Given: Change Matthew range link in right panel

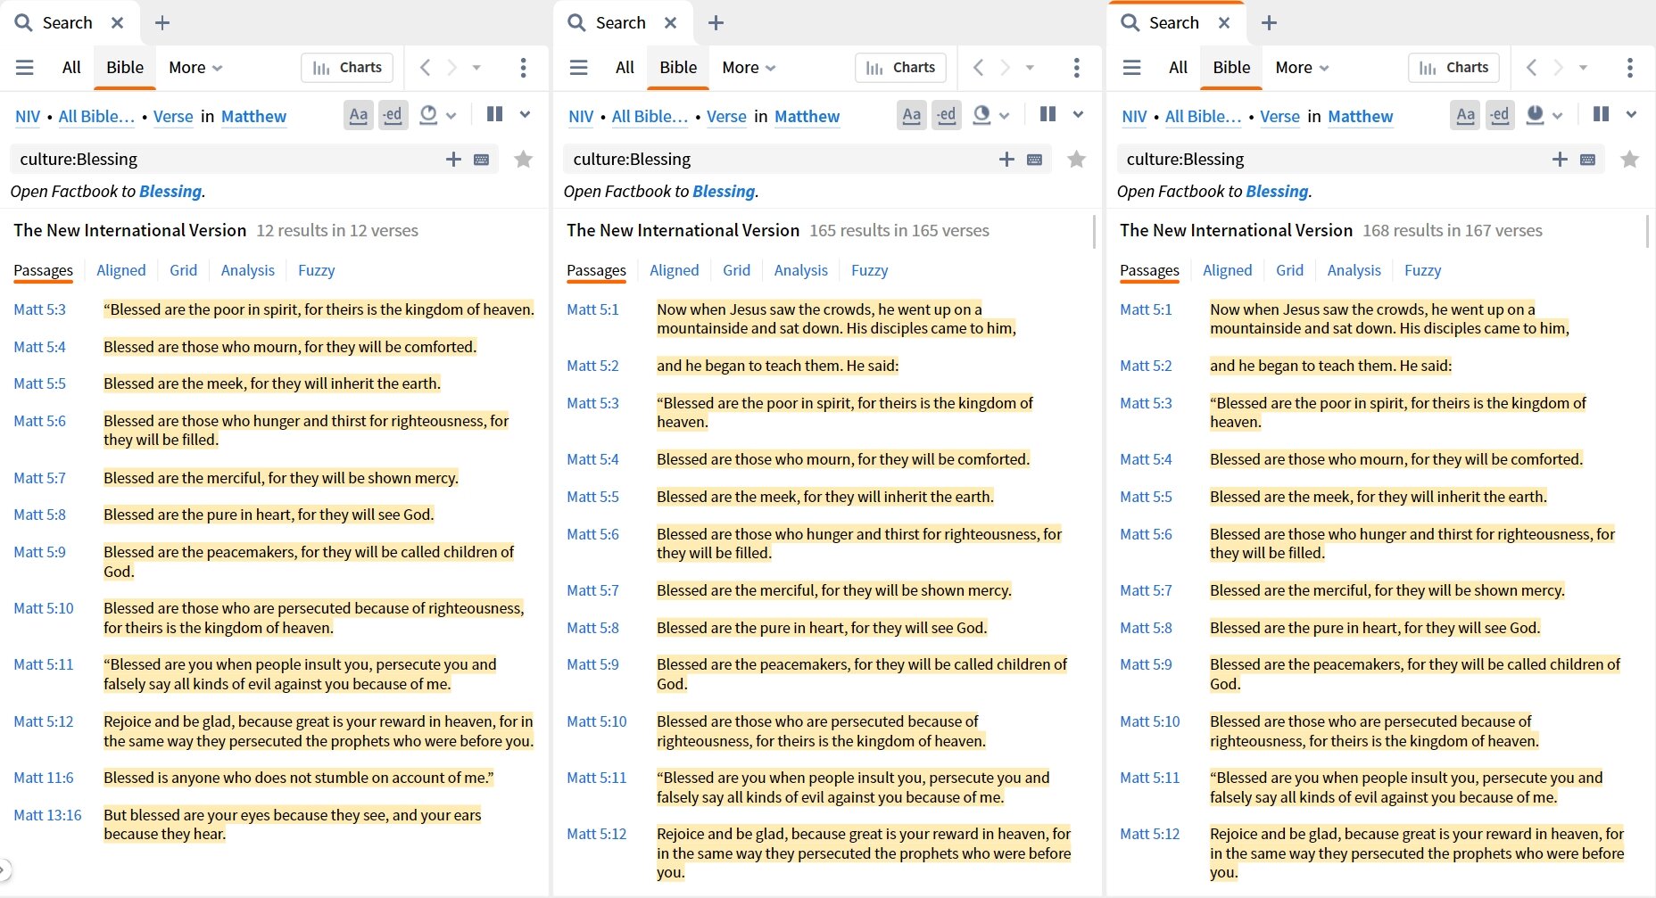Looking at the screenshot, I should click(x=1360, y=117).
